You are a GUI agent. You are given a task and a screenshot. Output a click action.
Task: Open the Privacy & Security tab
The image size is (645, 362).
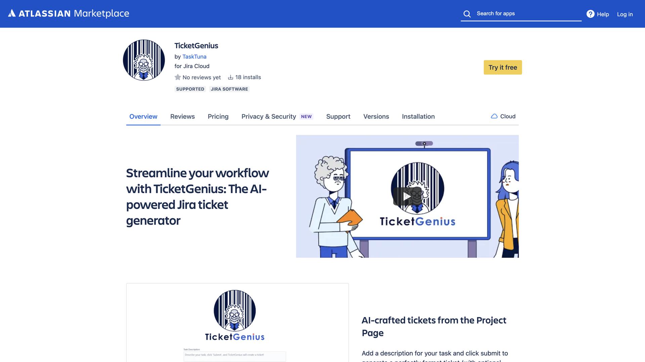point(268,117)
